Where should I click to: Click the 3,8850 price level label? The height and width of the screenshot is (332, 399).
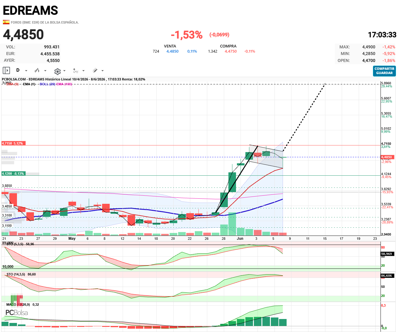pos(7,186)
